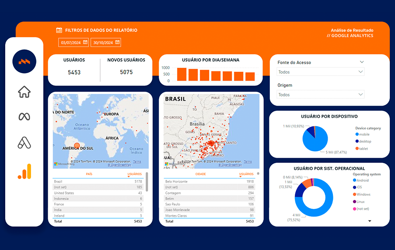Viewport: 395px width, 250px height.
Task: Click the calendar icon beside Filtros de Dados
Action: pos(59,30)
